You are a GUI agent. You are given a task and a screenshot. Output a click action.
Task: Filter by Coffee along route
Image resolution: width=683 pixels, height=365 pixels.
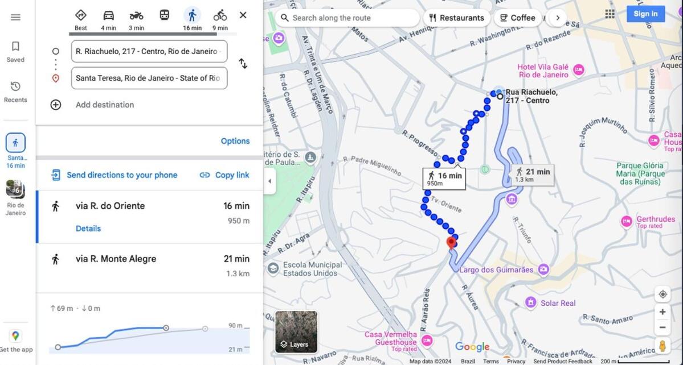click(517, 18)
